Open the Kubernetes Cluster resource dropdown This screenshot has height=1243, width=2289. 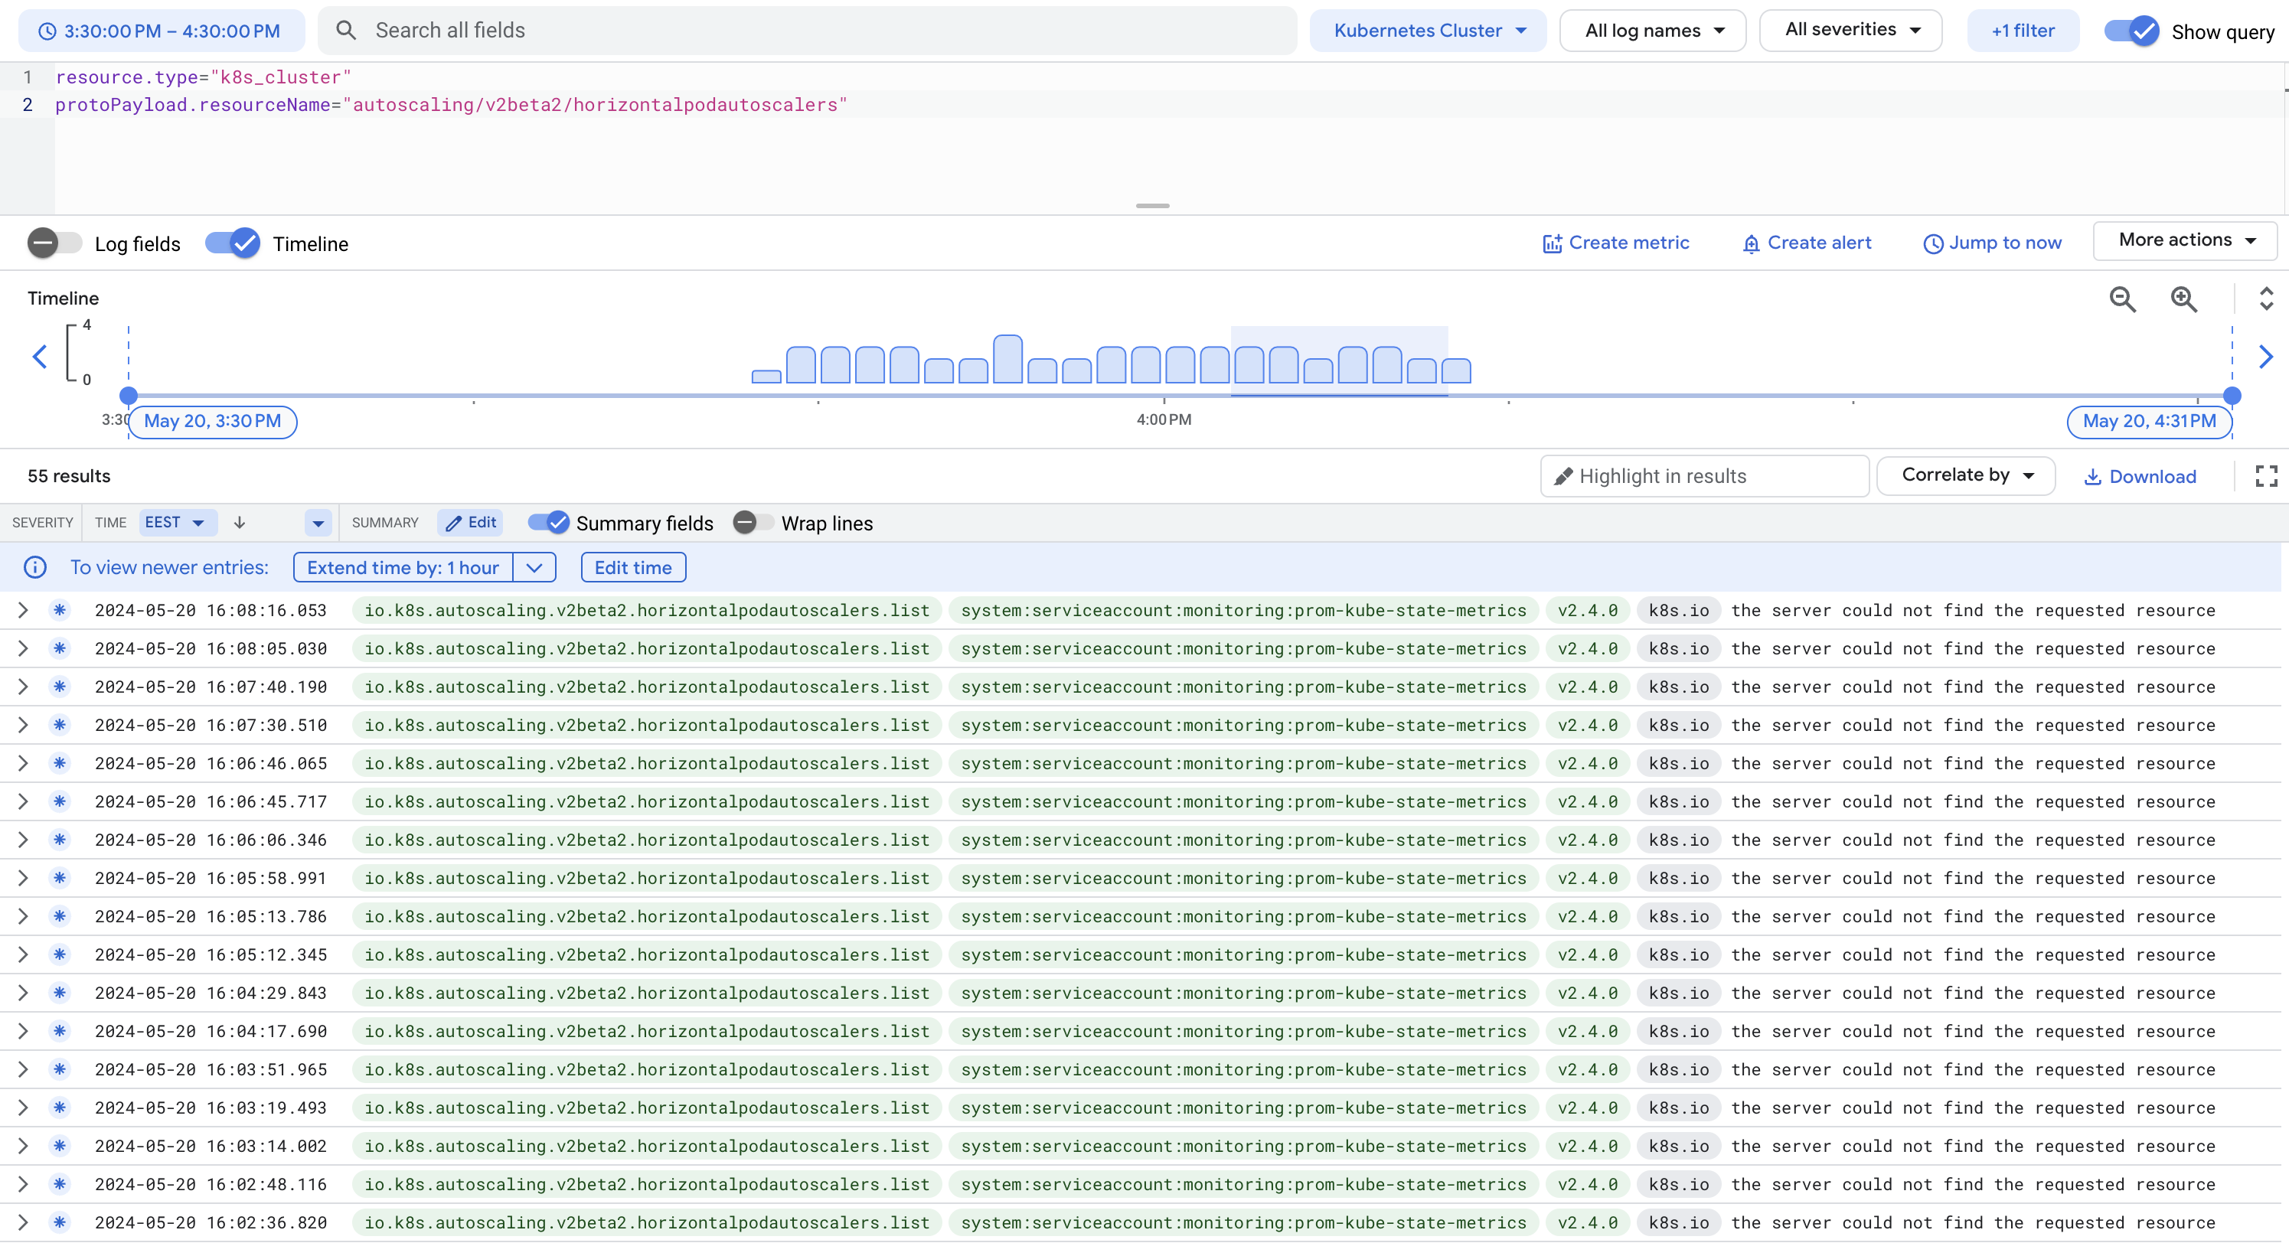[x=1428, y=30]
